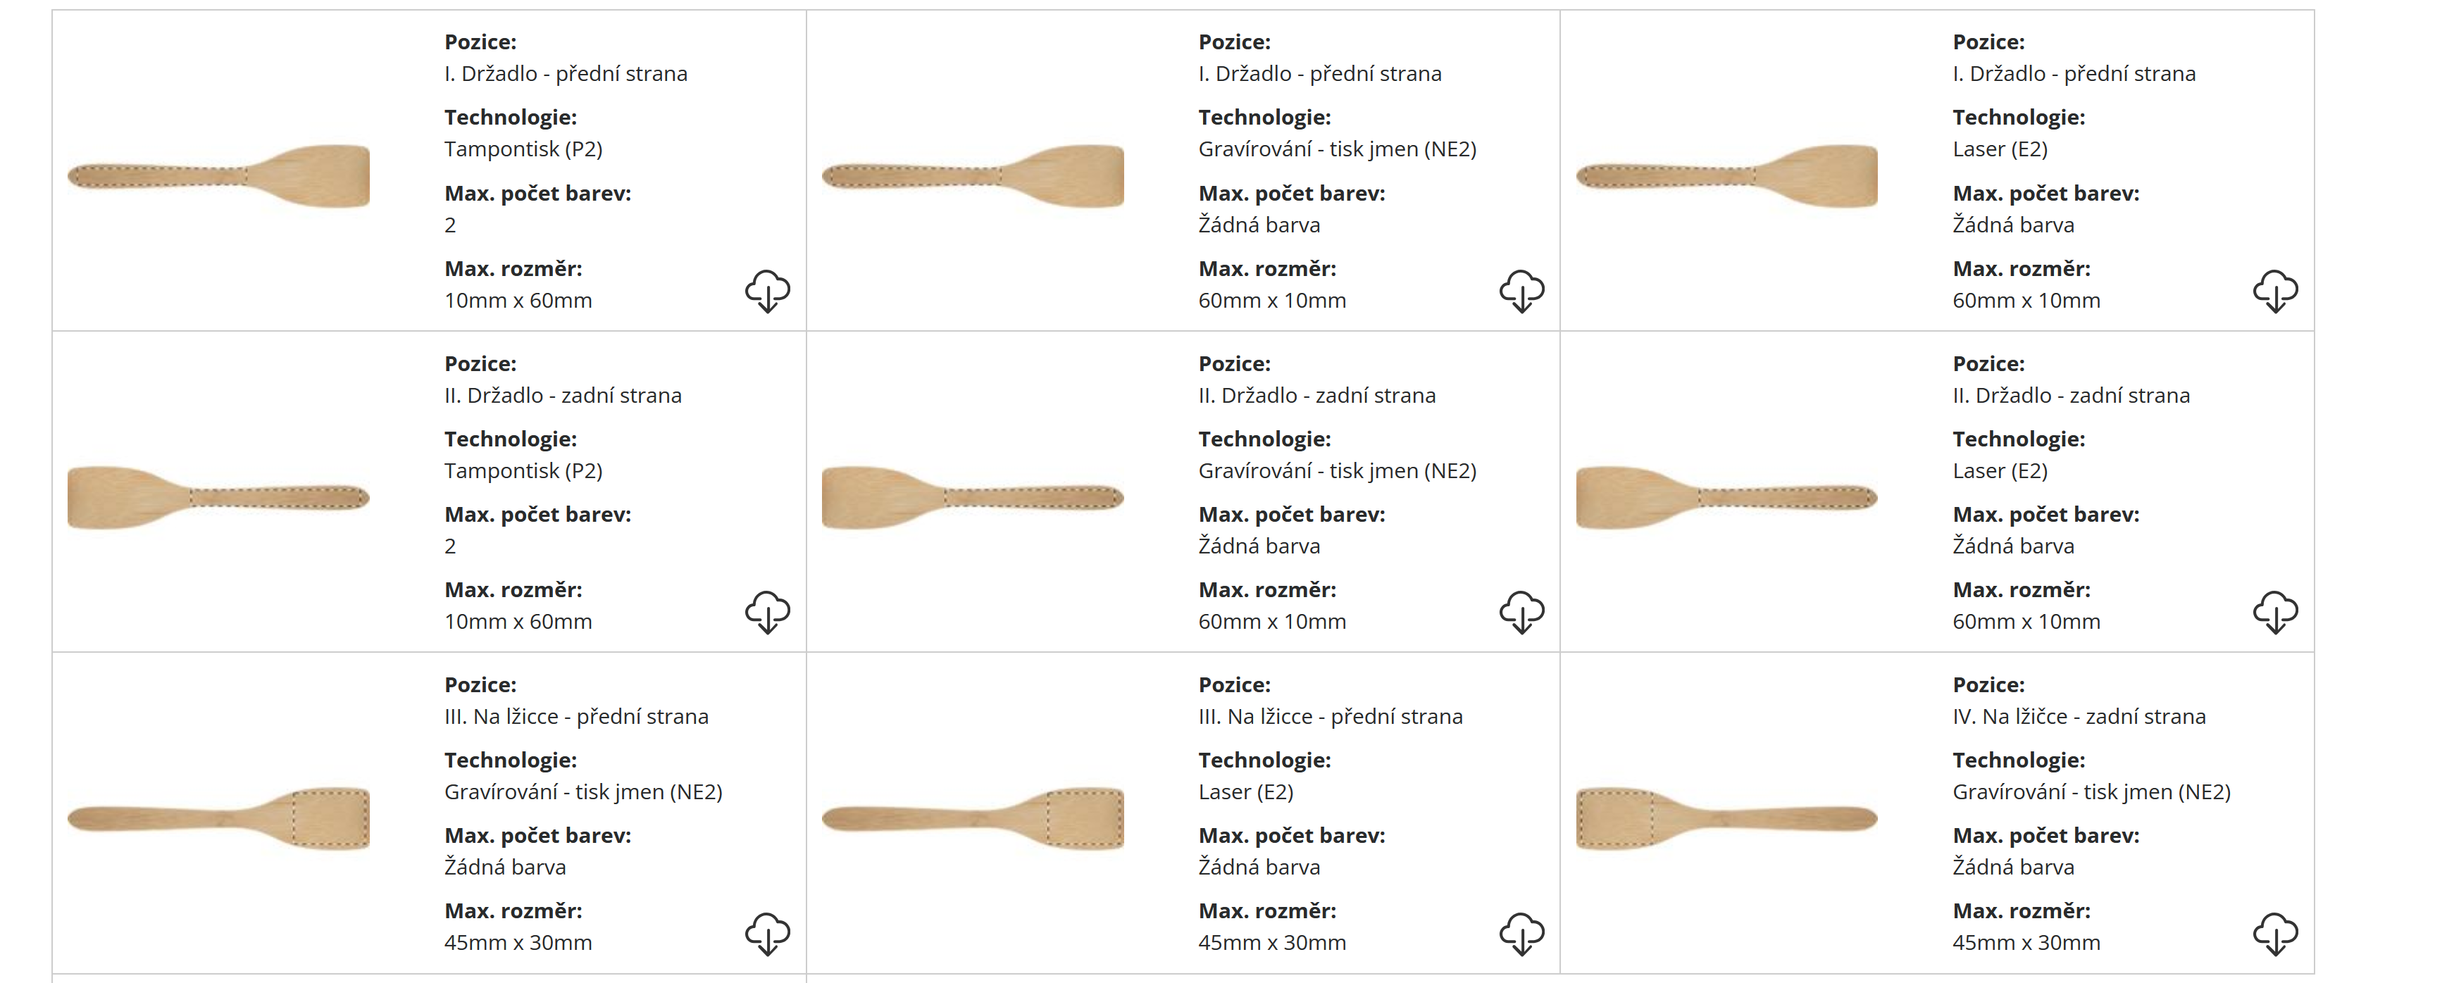Download III. Na lžicce Laser (E2) template

[1521, 934]
